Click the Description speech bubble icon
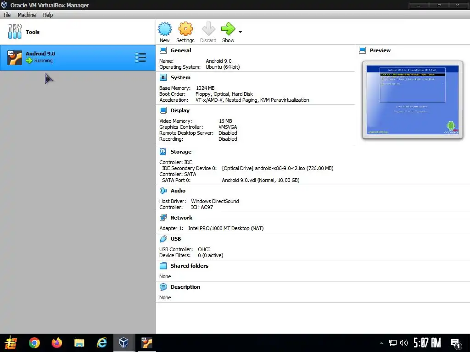The image size is (470, 352). coord(163,287)
